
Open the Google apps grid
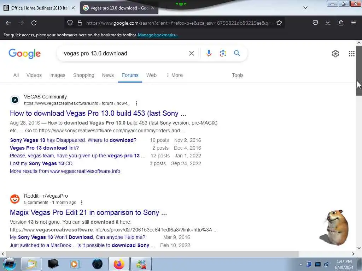point(352,54)
